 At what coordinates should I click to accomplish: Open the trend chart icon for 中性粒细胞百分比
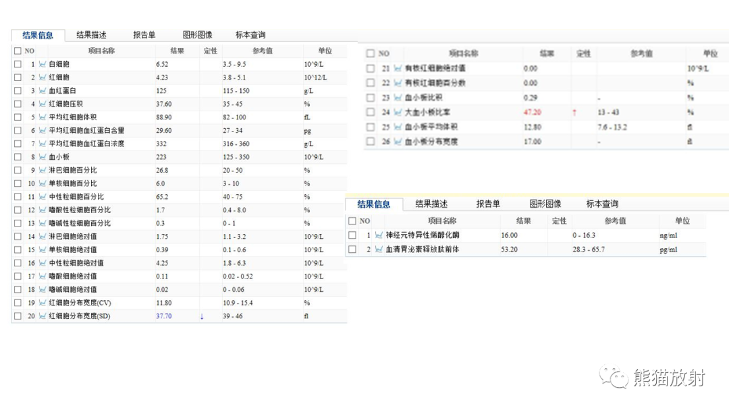43,197
